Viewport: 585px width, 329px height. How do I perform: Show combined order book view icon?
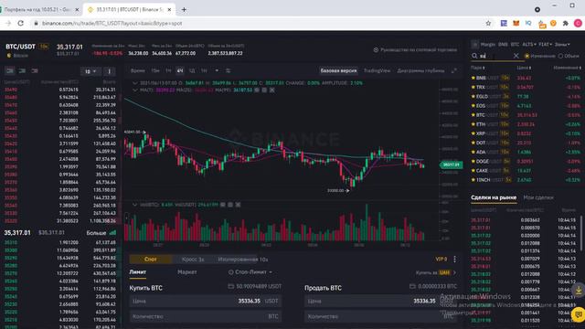coord(10,71)
